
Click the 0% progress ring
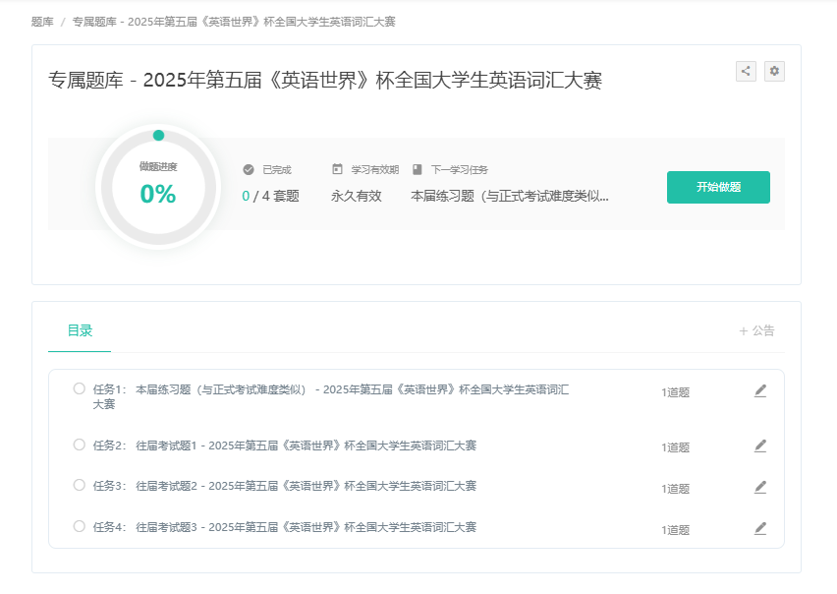(157, 187)
